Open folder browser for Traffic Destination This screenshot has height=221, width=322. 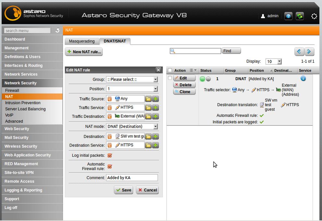click(x=148, y=116)
